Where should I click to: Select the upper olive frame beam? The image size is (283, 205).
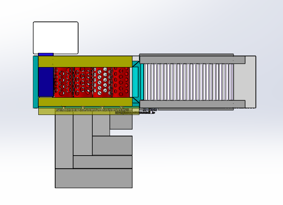tap(85, 62)
